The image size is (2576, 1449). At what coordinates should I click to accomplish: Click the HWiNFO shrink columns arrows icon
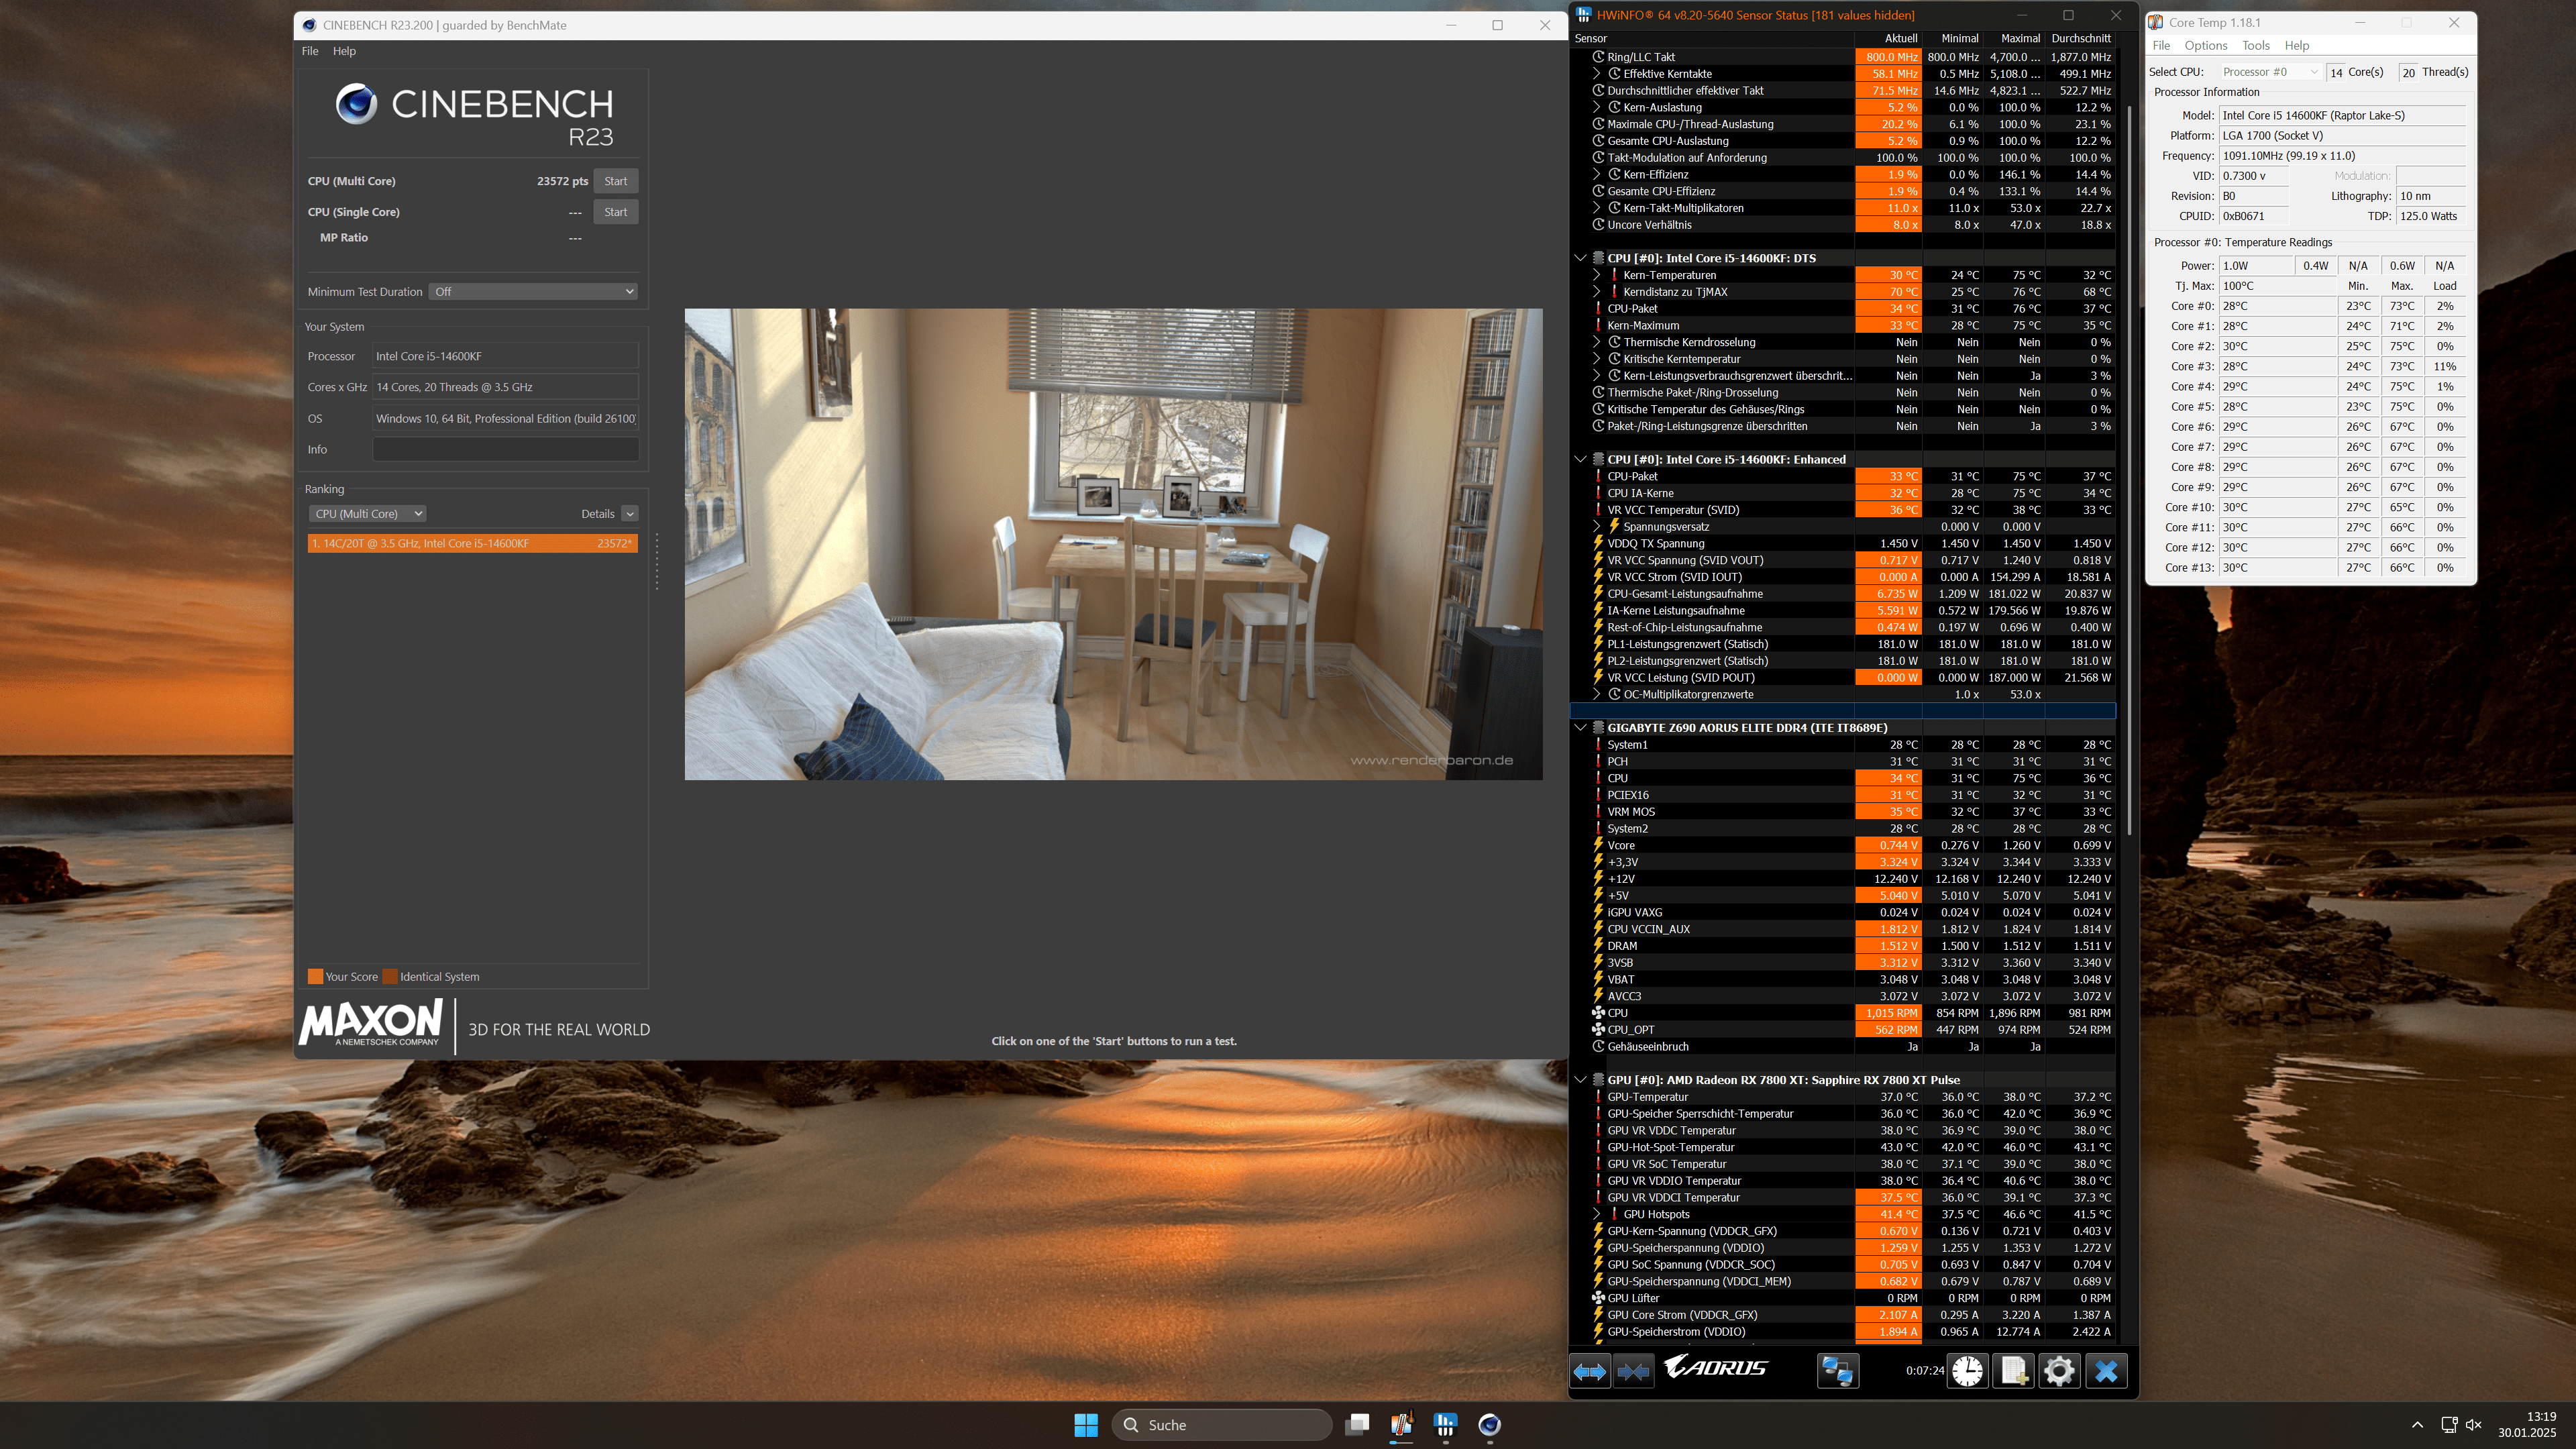tap(1633, 1371)
